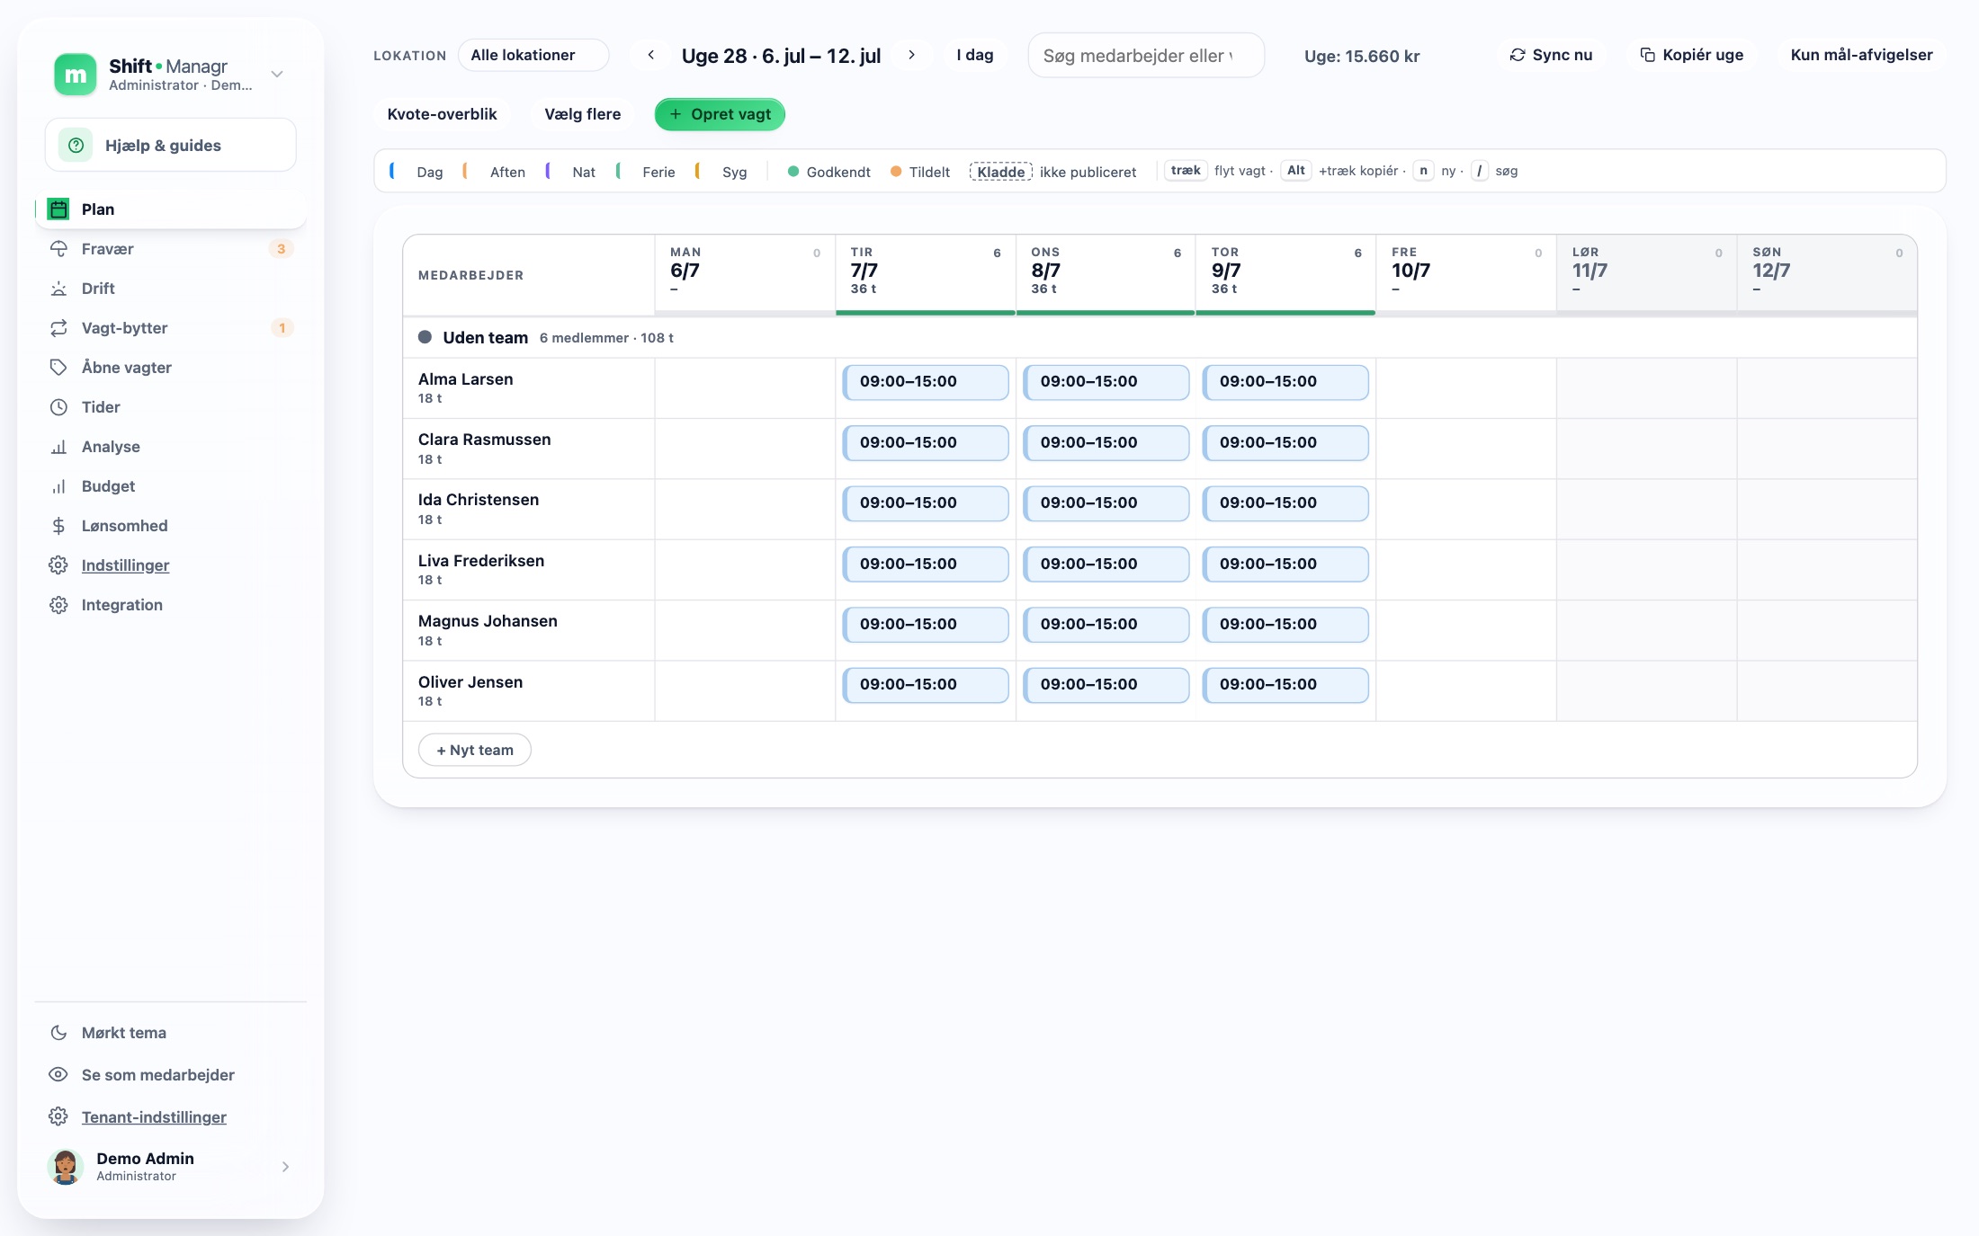Click the Uden team color dot
Image resolution: width=1979 pixels, height=1236 pixels.
pos(425,337)
